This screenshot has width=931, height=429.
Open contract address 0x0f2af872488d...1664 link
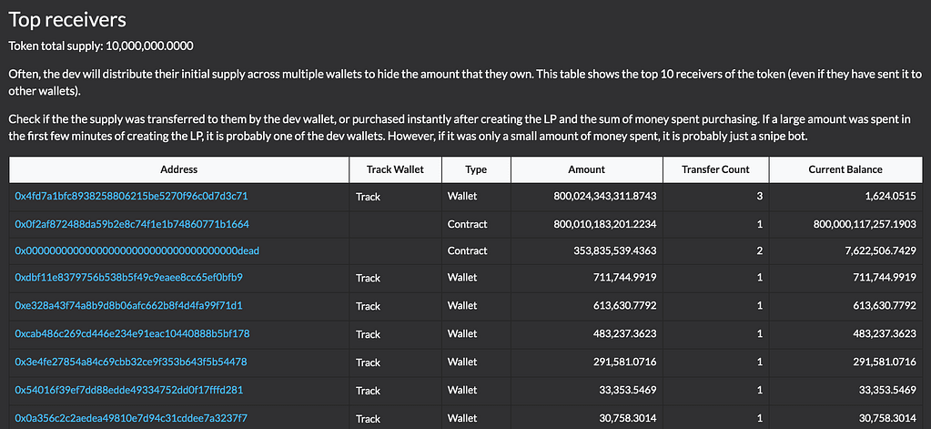[132, 224]
